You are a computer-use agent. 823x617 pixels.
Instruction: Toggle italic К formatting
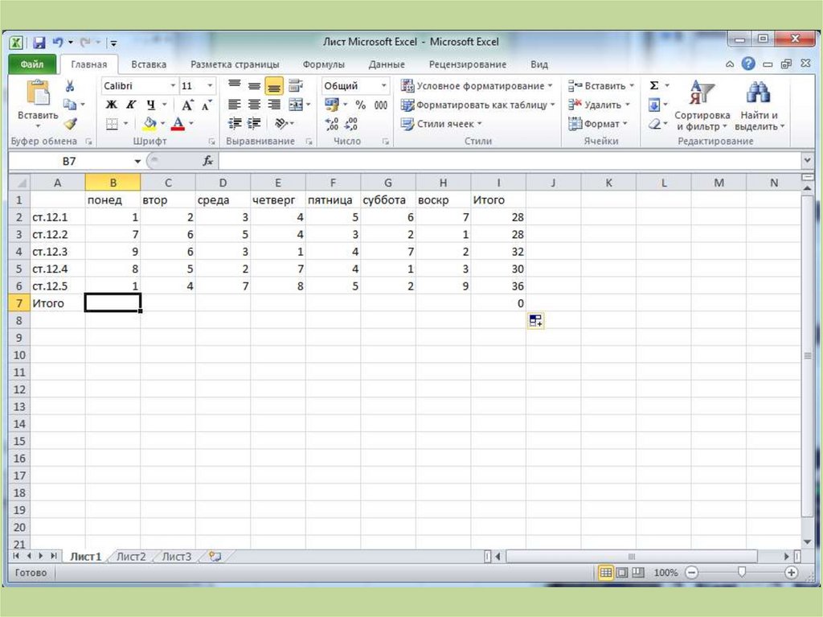coord(130,105)
